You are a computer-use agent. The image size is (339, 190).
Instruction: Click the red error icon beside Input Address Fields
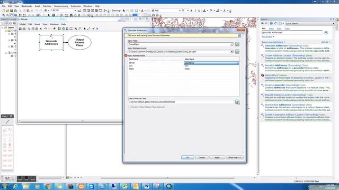pos(126,55)
